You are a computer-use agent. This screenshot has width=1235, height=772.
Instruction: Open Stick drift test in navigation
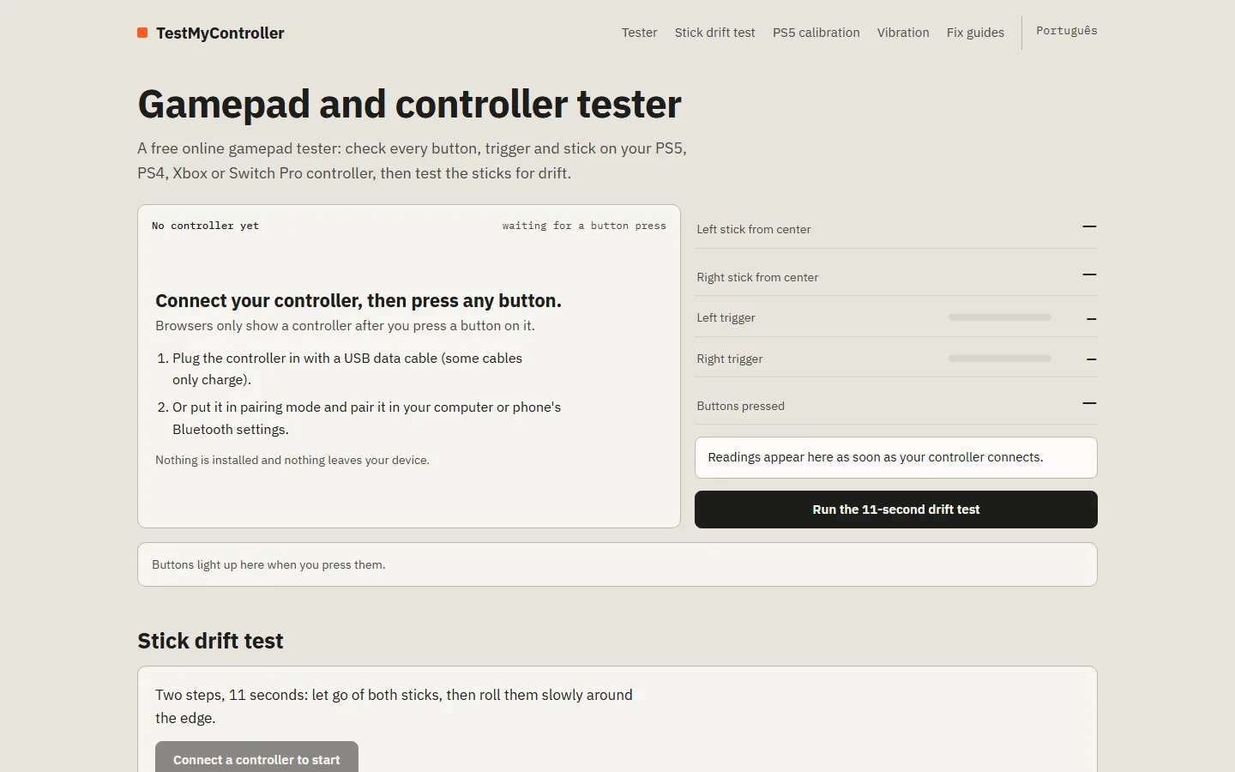coord(714,33)
